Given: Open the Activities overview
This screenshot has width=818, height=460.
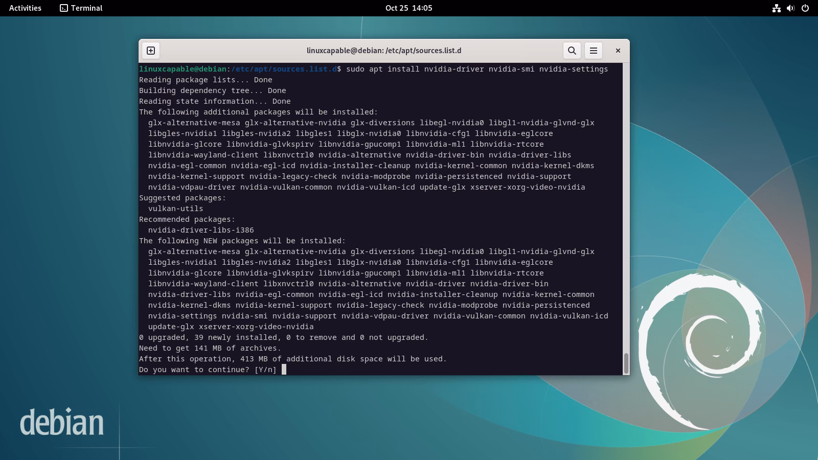Looking at the screenshot, I should point(25,8).
